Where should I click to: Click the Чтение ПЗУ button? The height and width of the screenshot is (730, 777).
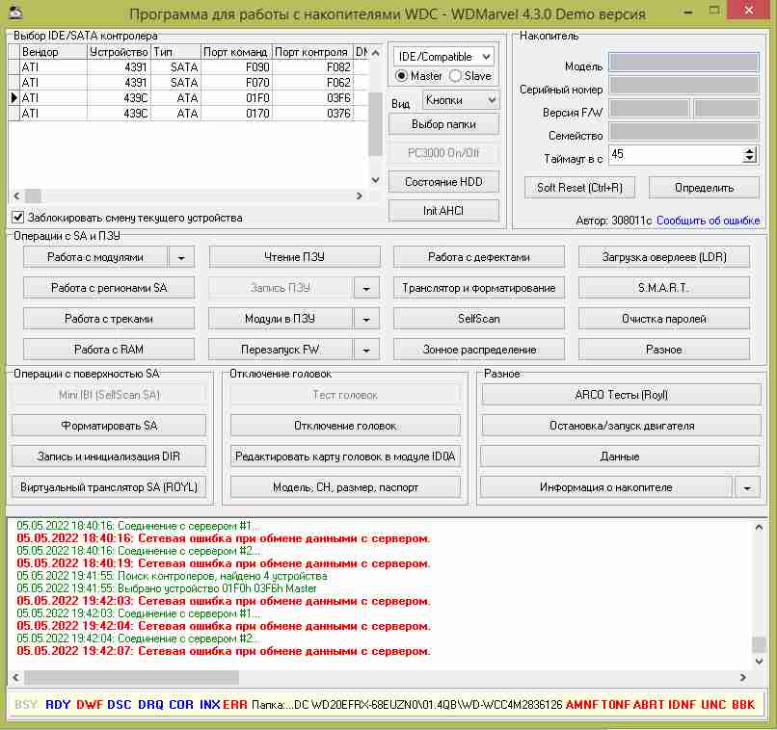(294, 257)
